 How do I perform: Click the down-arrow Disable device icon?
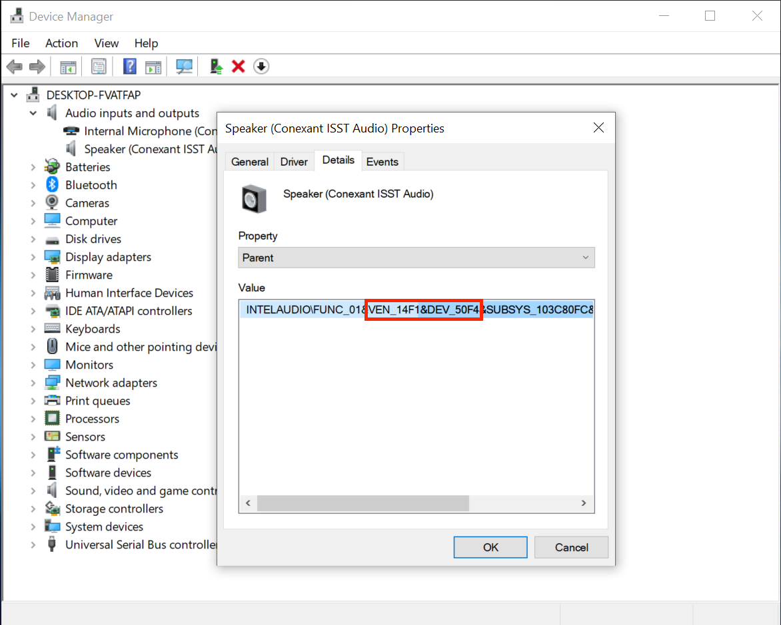tap(261, 67)
